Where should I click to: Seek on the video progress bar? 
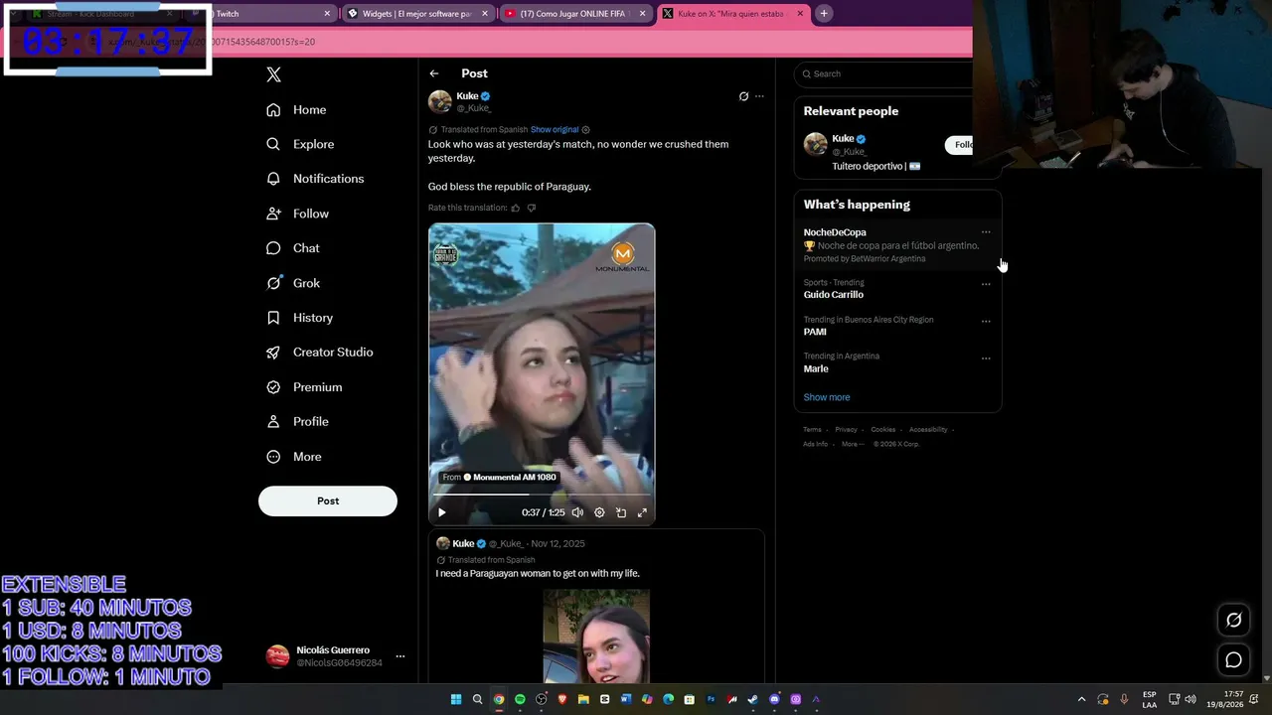point(542,494)
